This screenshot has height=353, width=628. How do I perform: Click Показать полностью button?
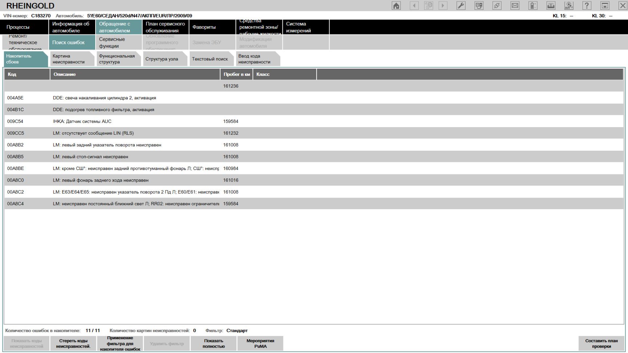pos(214,344)
